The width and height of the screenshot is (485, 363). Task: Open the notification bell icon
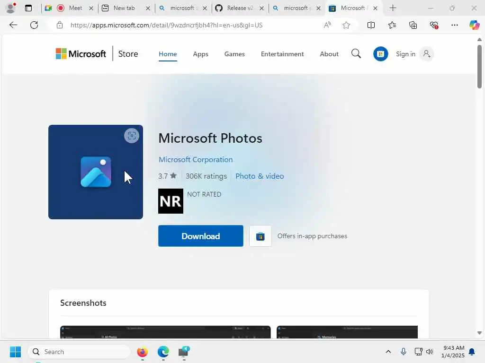472,352
